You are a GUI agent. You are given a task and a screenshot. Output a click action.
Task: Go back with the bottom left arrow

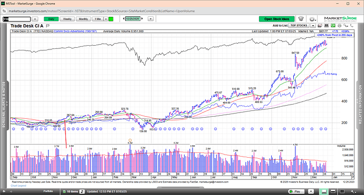pyautogui.click(x=4, y=191)
